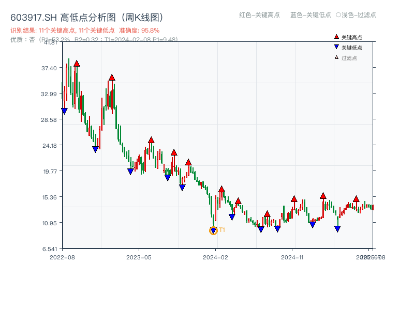Click the hollow triangle icon in the 过滤点 legend

point(336,57)
